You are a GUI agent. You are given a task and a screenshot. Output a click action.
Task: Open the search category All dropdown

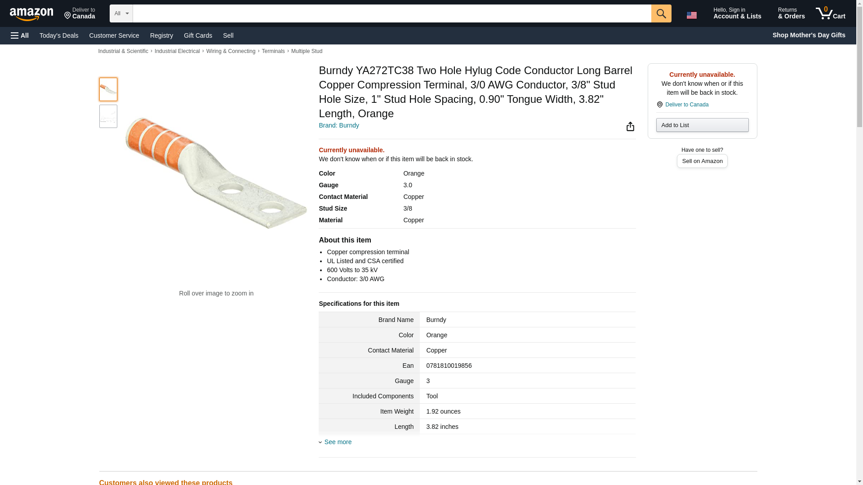click(x=121, y=13)
